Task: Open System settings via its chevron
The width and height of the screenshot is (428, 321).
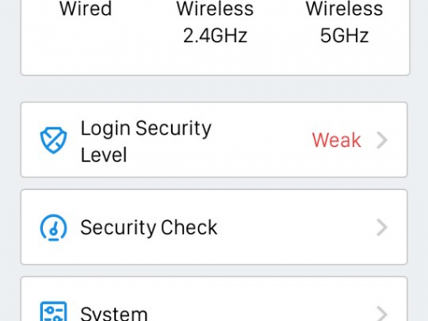Action: pos(382,313)
